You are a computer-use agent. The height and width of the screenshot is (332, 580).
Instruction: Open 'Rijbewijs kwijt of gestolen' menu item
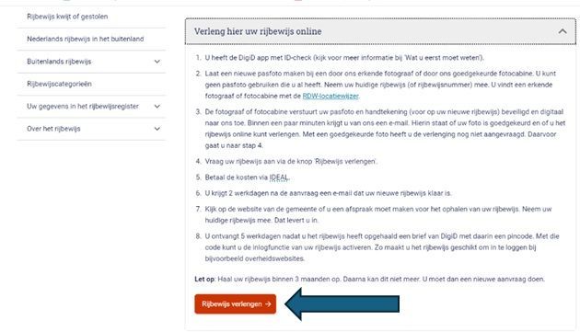67,17
